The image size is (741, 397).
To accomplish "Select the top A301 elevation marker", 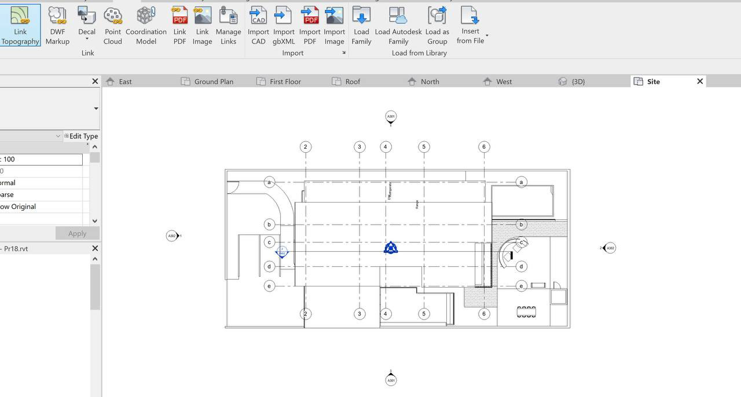I will click(x=391, y=117).
